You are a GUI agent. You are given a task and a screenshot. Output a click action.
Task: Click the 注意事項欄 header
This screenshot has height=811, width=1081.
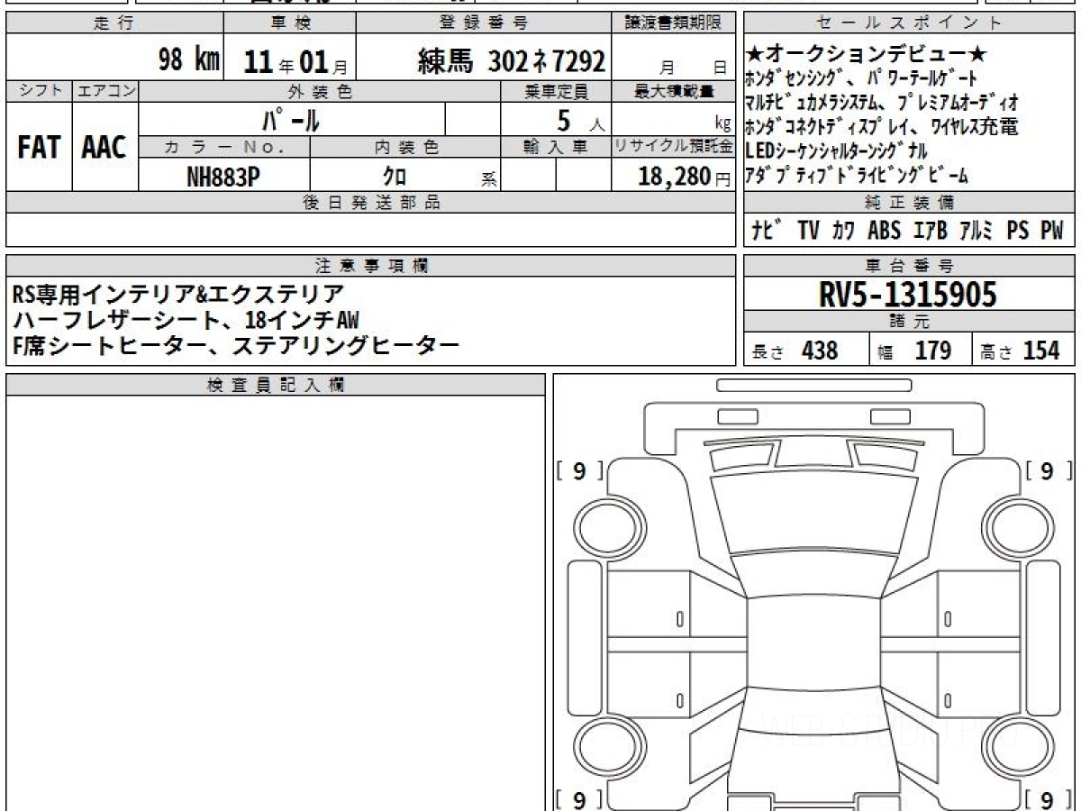tap(371, 265)
